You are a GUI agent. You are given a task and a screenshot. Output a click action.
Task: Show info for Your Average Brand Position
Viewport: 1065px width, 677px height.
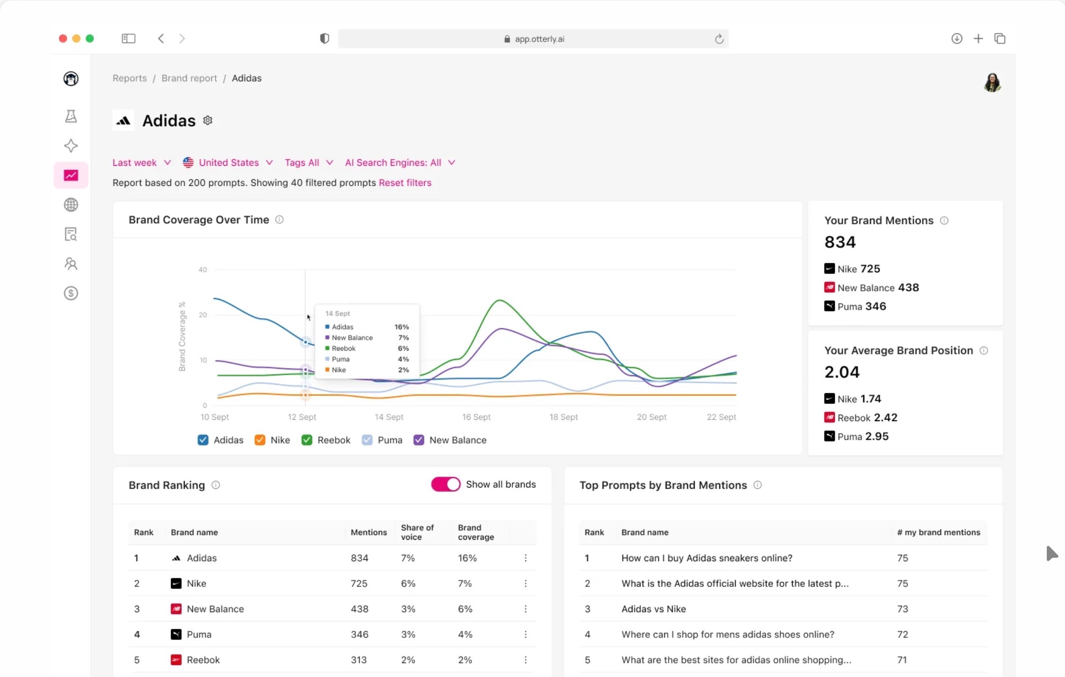pos(984,351)
